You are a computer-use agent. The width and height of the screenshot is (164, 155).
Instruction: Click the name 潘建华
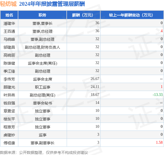pyautogui.click(x=9, y=23)
